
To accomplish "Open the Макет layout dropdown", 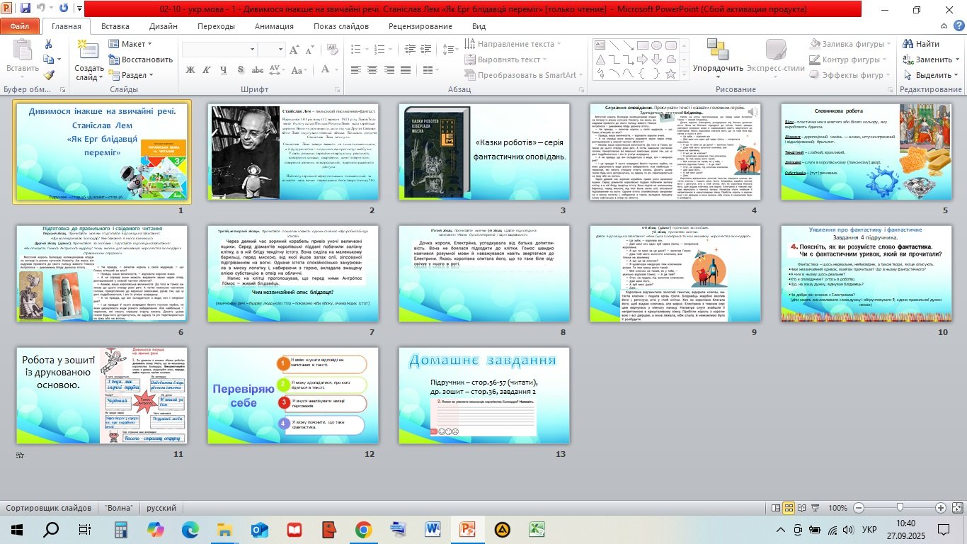I will (132, 44).
